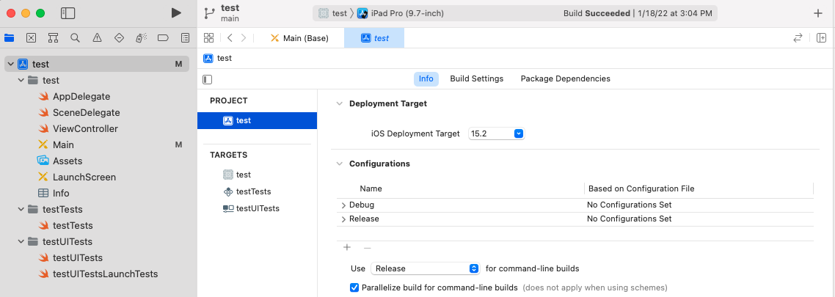The width and height of the screenshot is (835, 297).
Task: Run the project with the play button
Action: [x=176, y=13]
